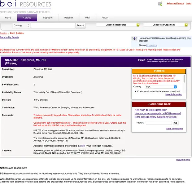
Task: Focus the Knowledge Base search field
Action: 159,123
